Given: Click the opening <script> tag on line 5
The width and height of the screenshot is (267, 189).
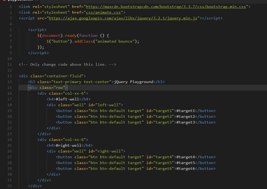Looking at the screenshot, I should 37,30.
